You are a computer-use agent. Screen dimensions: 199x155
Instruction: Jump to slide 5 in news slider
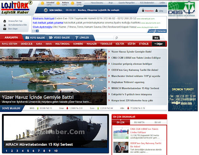pos(27,151)
